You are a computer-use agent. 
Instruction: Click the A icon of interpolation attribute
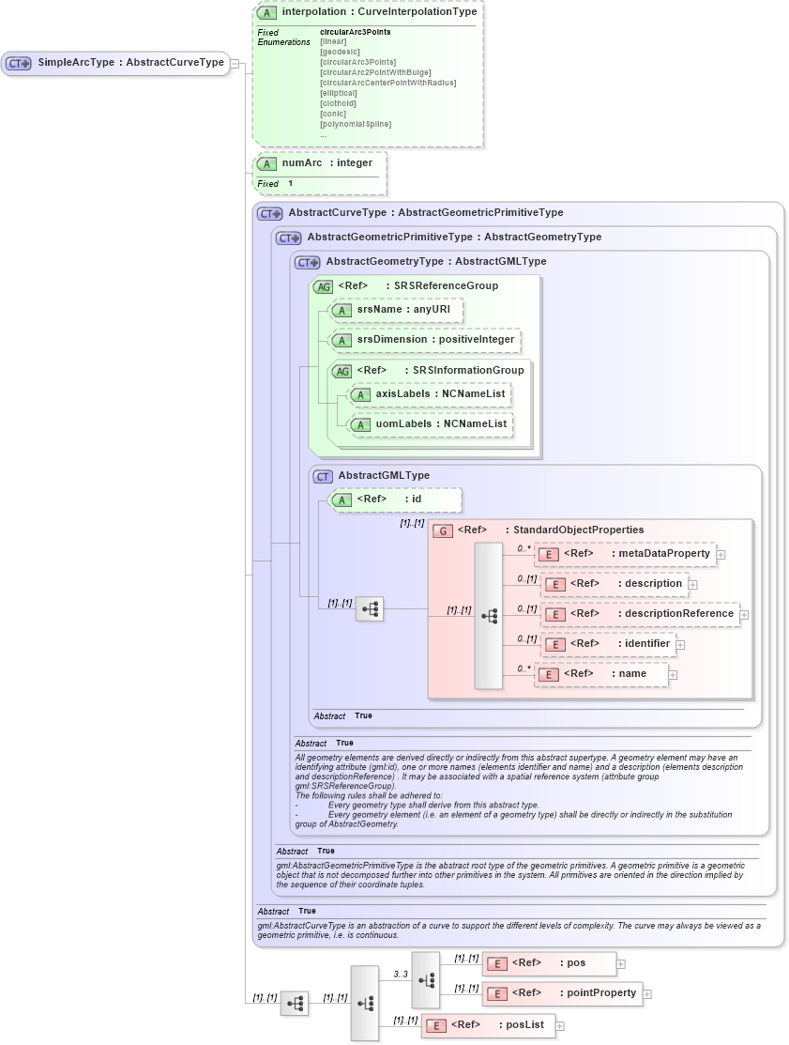click(x=267, y=12)
